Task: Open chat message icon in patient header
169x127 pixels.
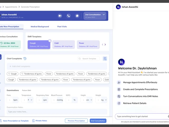Action: [x=77, y=16]
